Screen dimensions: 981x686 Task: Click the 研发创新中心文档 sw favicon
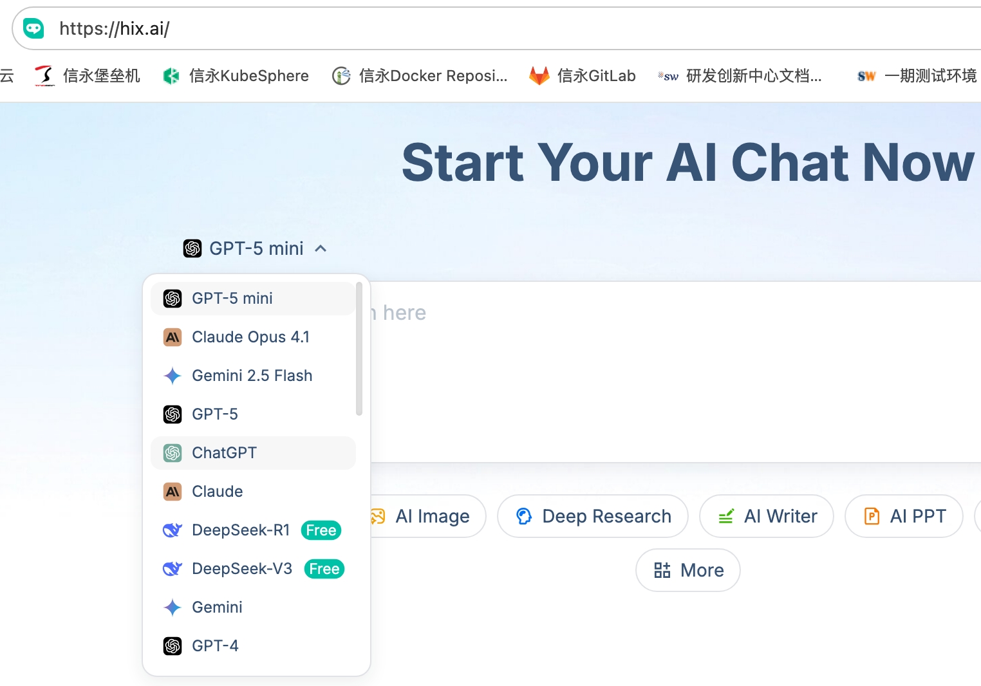point(668,76)
